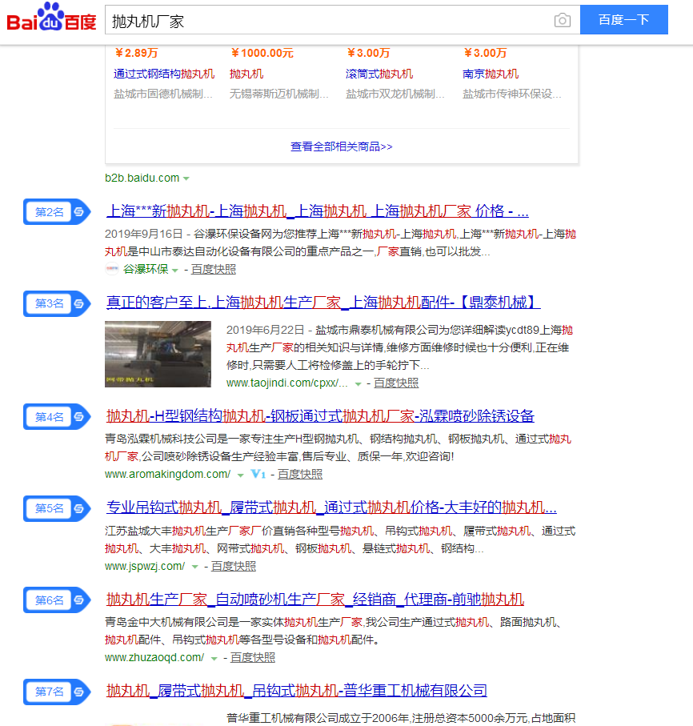Open product 滚筒式抛丸机

click(379, 74)
